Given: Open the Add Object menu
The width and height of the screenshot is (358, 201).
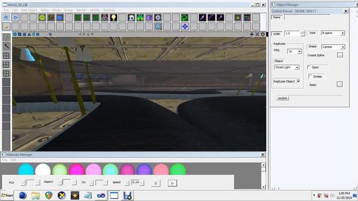Looking at the screenshot, I should (29, 10).
